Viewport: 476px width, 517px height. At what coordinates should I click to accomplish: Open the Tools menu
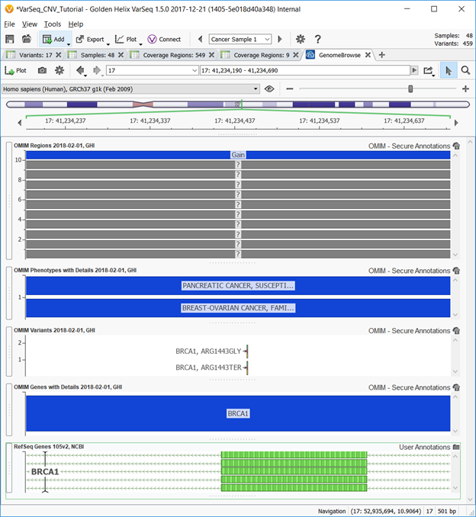tap(53, 24)
